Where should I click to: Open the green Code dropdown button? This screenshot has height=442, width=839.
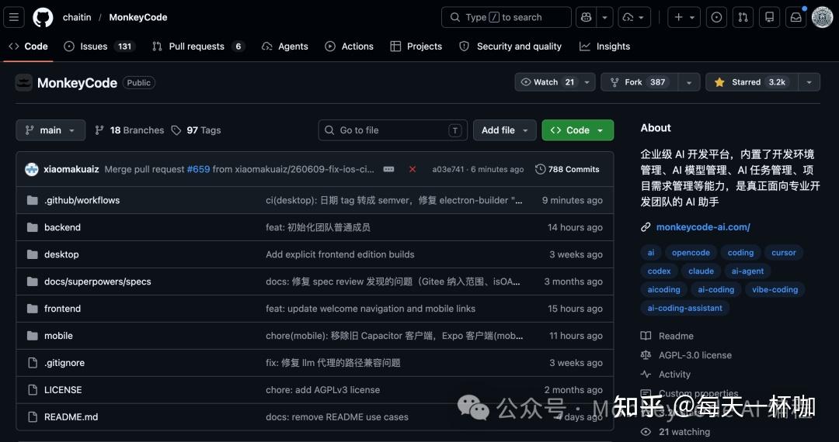(x=578, y=130)
